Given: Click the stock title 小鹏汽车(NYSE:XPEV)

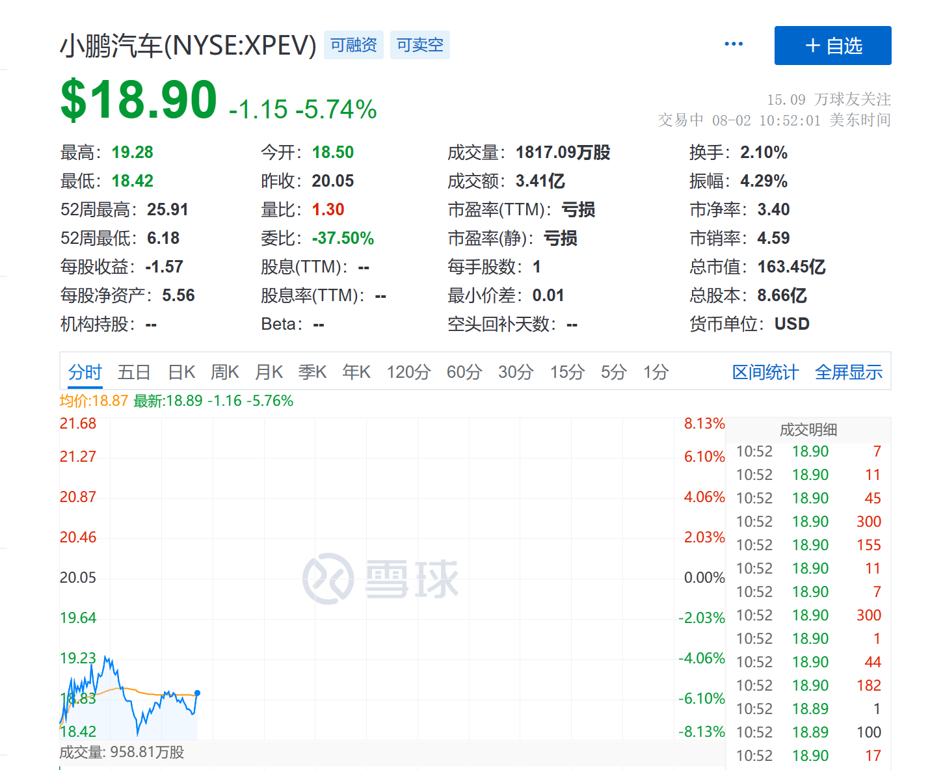Looking at the screenshot, I should 188,46.
